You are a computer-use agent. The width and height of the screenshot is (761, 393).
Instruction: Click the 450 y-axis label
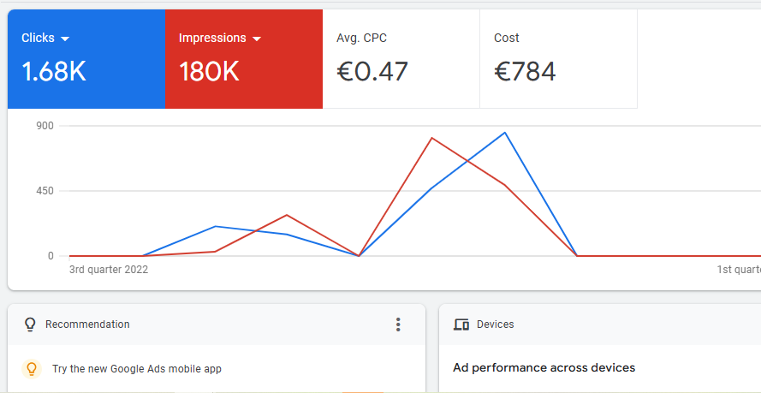[x=45, y=191]
